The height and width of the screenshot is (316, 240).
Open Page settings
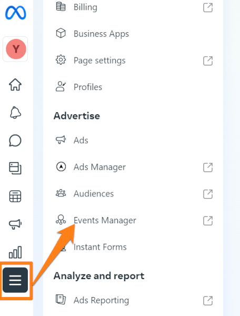(x=134, y=60)
